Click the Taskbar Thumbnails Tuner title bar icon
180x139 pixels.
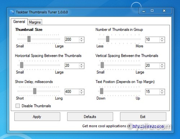[12, 12]
